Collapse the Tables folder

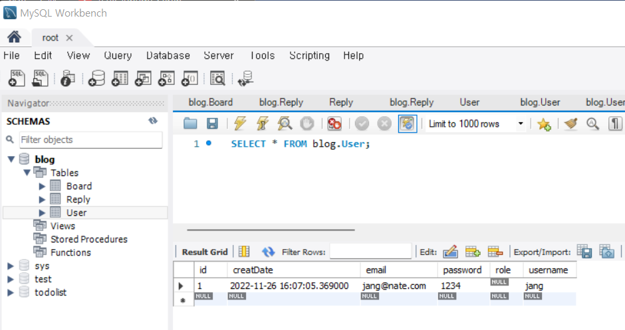coord(27,173)
